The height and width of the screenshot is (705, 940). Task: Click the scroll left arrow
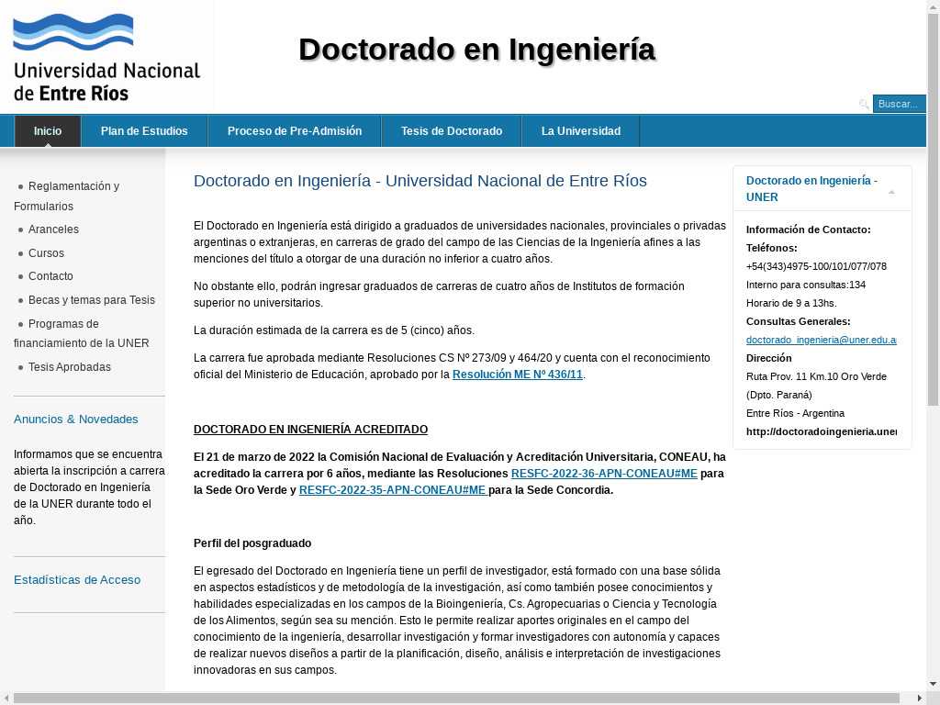(x=6, y=699)
